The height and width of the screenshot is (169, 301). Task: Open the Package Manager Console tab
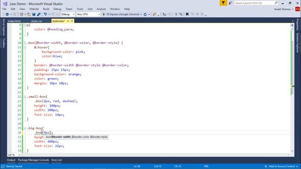(33, 160)
